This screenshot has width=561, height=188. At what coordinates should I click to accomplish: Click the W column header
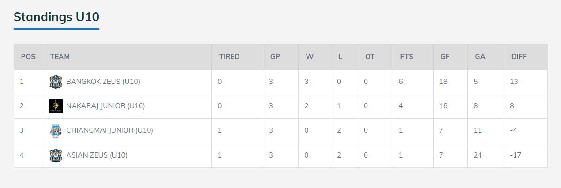point(310,57)
